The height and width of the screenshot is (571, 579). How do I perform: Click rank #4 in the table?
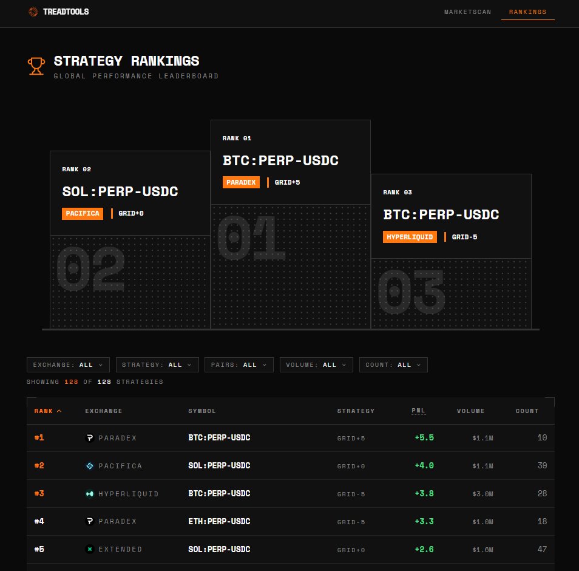click(39, 521)
